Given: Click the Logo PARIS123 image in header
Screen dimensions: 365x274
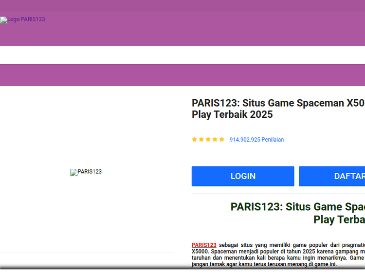Looking at the screenshot, I should (x=22, y=20).
